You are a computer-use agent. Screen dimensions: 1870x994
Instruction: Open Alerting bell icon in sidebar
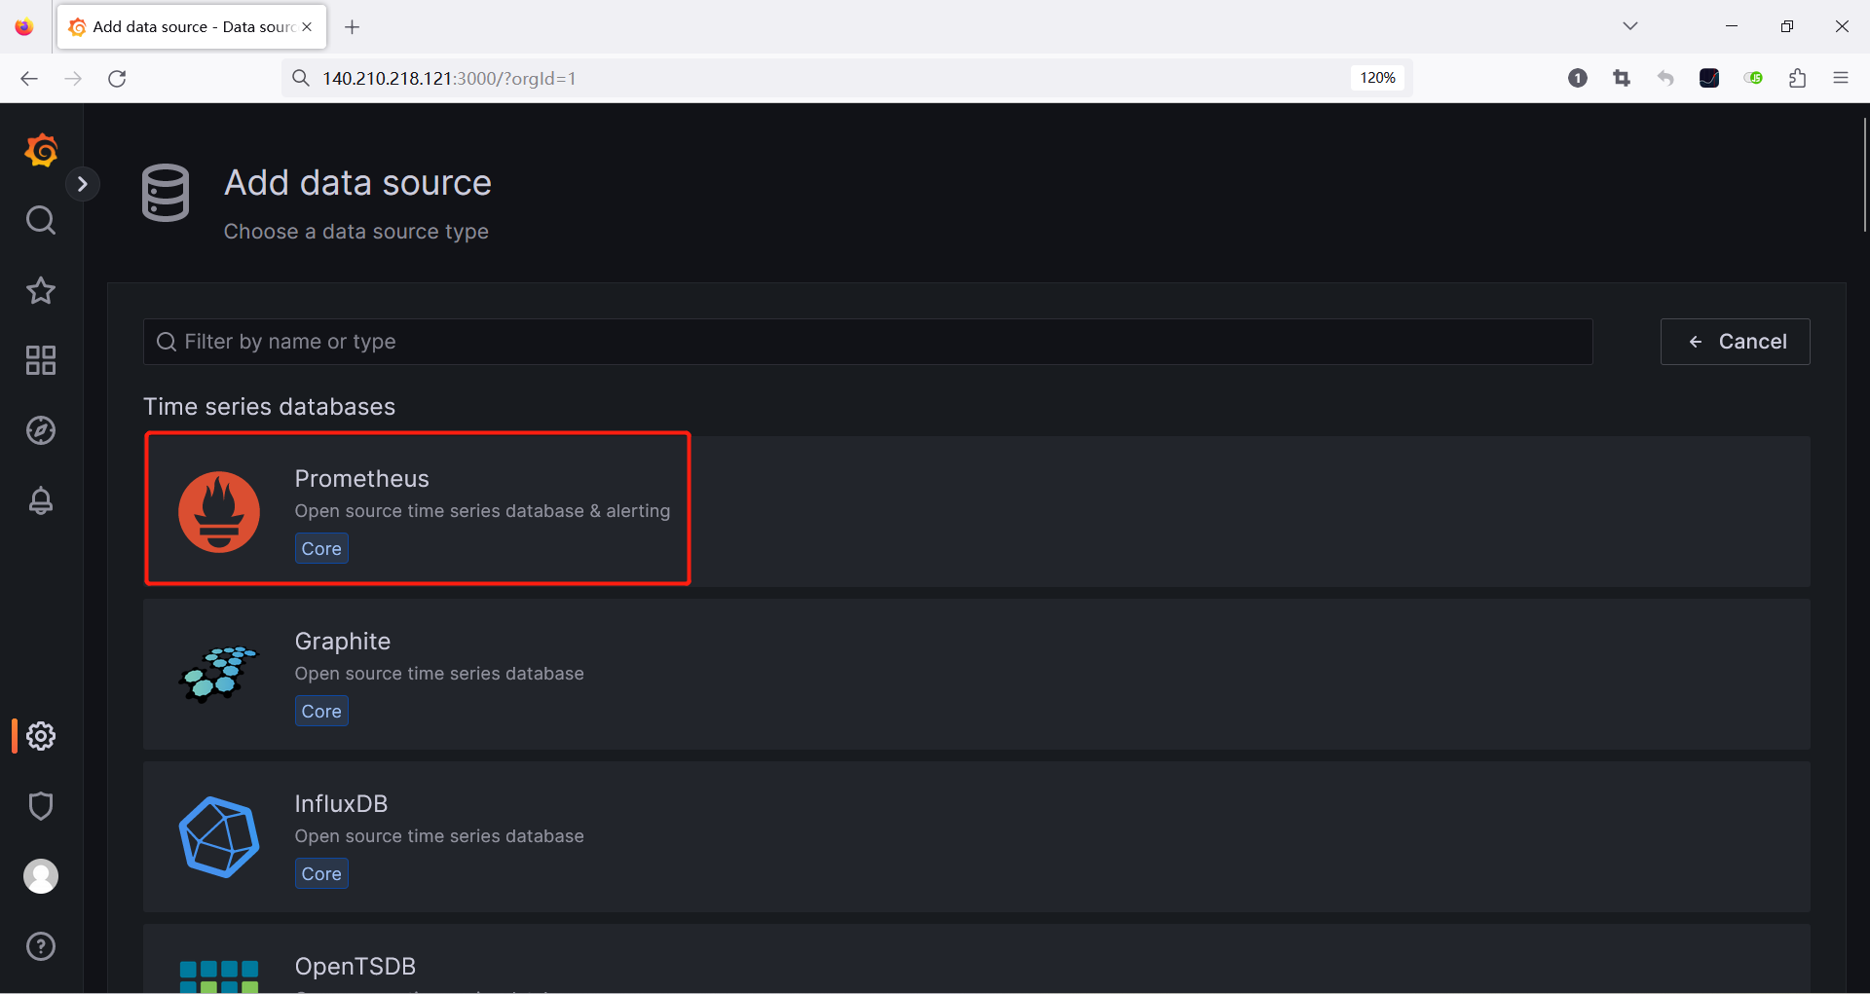pyautogui.click(x=41, y=500)
